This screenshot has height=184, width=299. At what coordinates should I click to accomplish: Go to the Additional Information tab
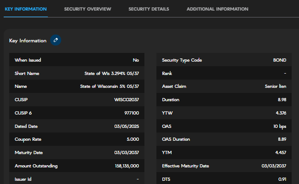217,9
